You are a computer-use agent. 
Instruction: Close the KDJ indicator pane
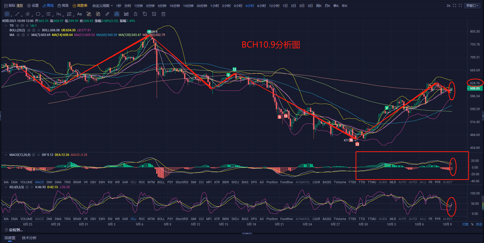32,187
